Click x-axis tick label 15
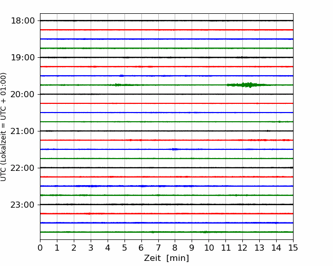Viewport: 333px width, 266px height. 293,248
